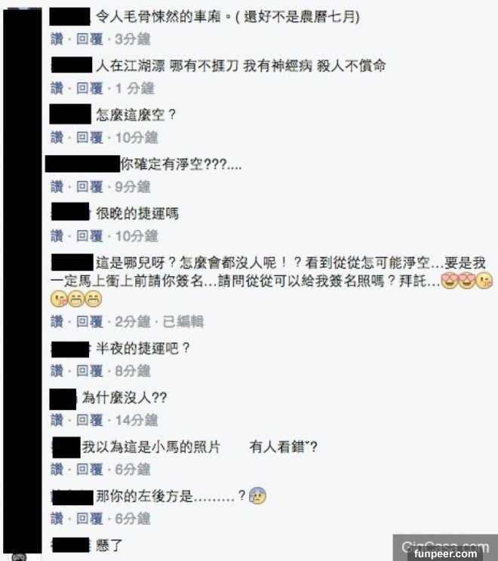Open the 已編輯 edit history link
This screenshot has height=561, width=498.
183,321
